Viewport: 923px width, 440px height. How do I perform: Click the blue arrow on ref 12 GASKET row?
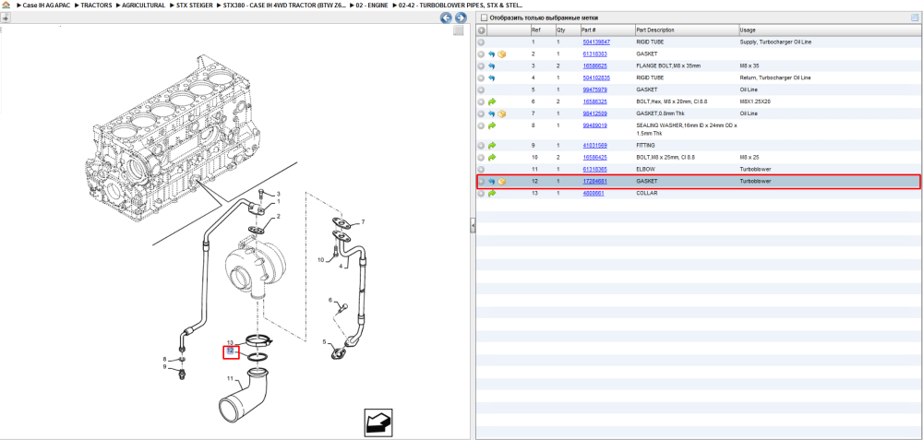[x=492, y=182]
